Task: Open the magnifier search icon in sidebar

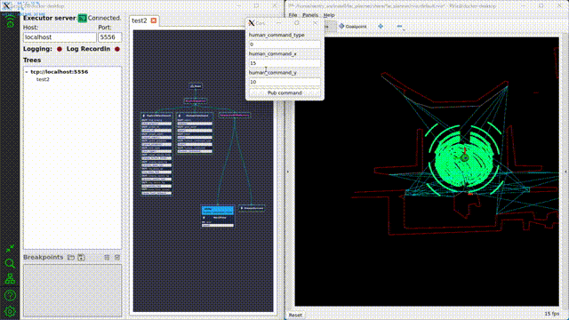Action: pyautogui.click(x=10, y=263)
